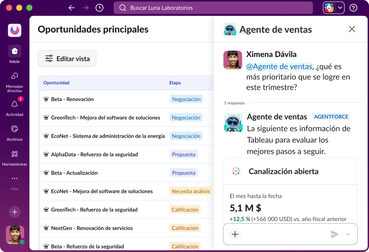Open Herramientas from the sidebar

(x=14, y=154)
